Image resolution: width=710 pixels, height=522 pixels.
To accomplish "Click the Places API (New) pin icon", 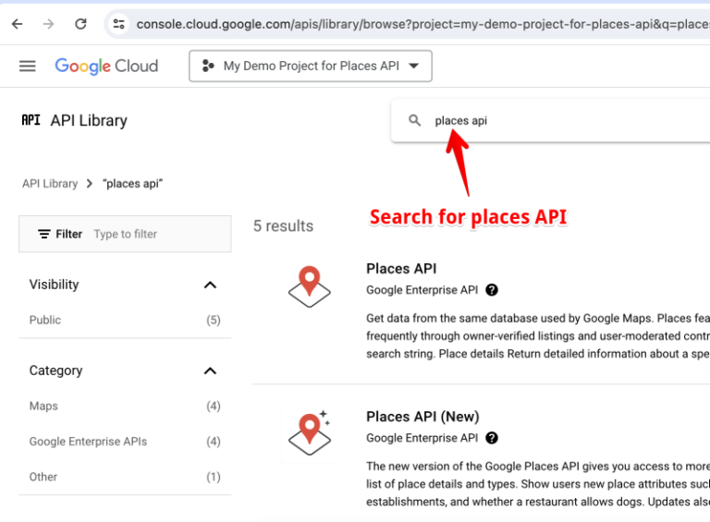I will tap(310, 433).
